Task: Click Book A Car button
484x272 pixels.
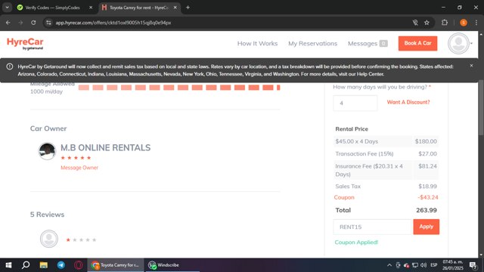Action: click(417, 43)
